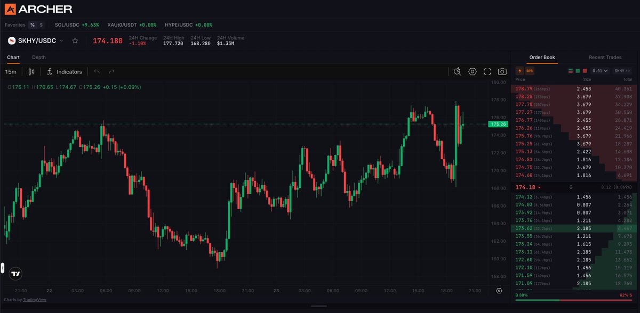Open the candlestick chart type selector

pos(31,71)
